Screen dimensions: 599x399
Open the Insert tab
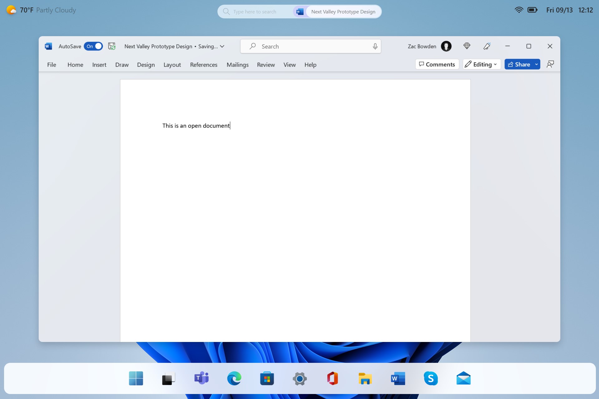99,65
